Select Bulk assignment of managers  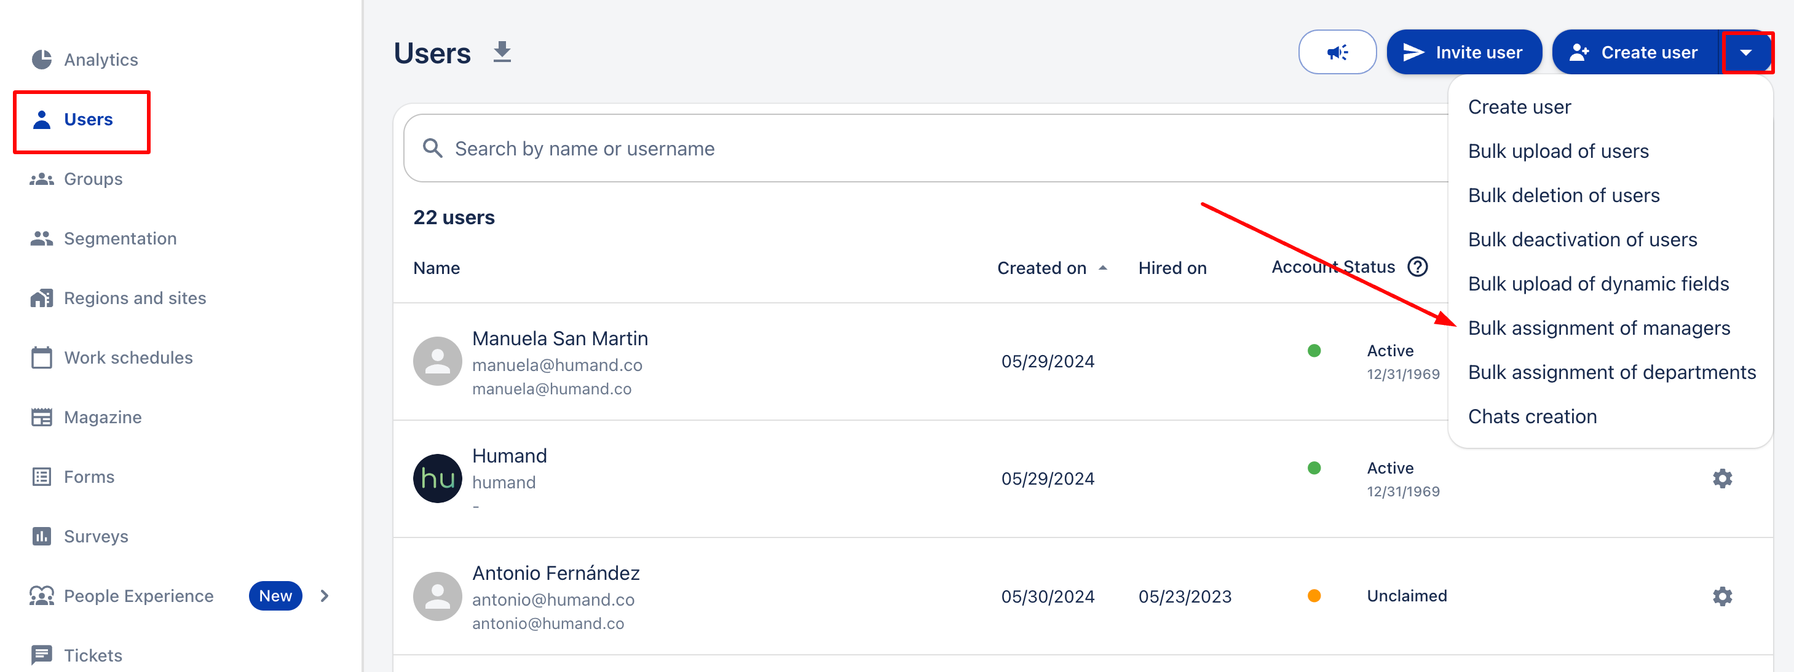1598,329
